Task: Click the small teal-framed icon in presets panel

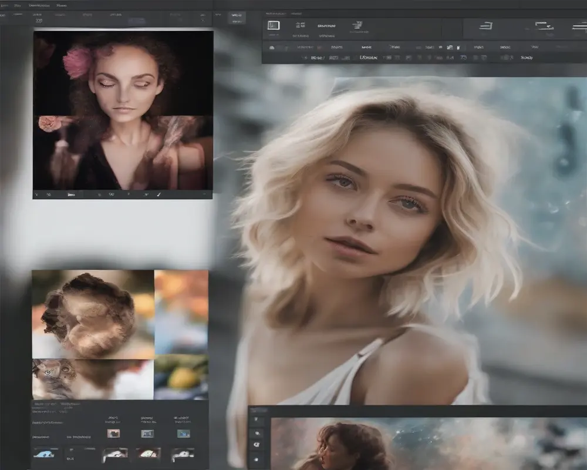Action: click(x=183, y=434)
